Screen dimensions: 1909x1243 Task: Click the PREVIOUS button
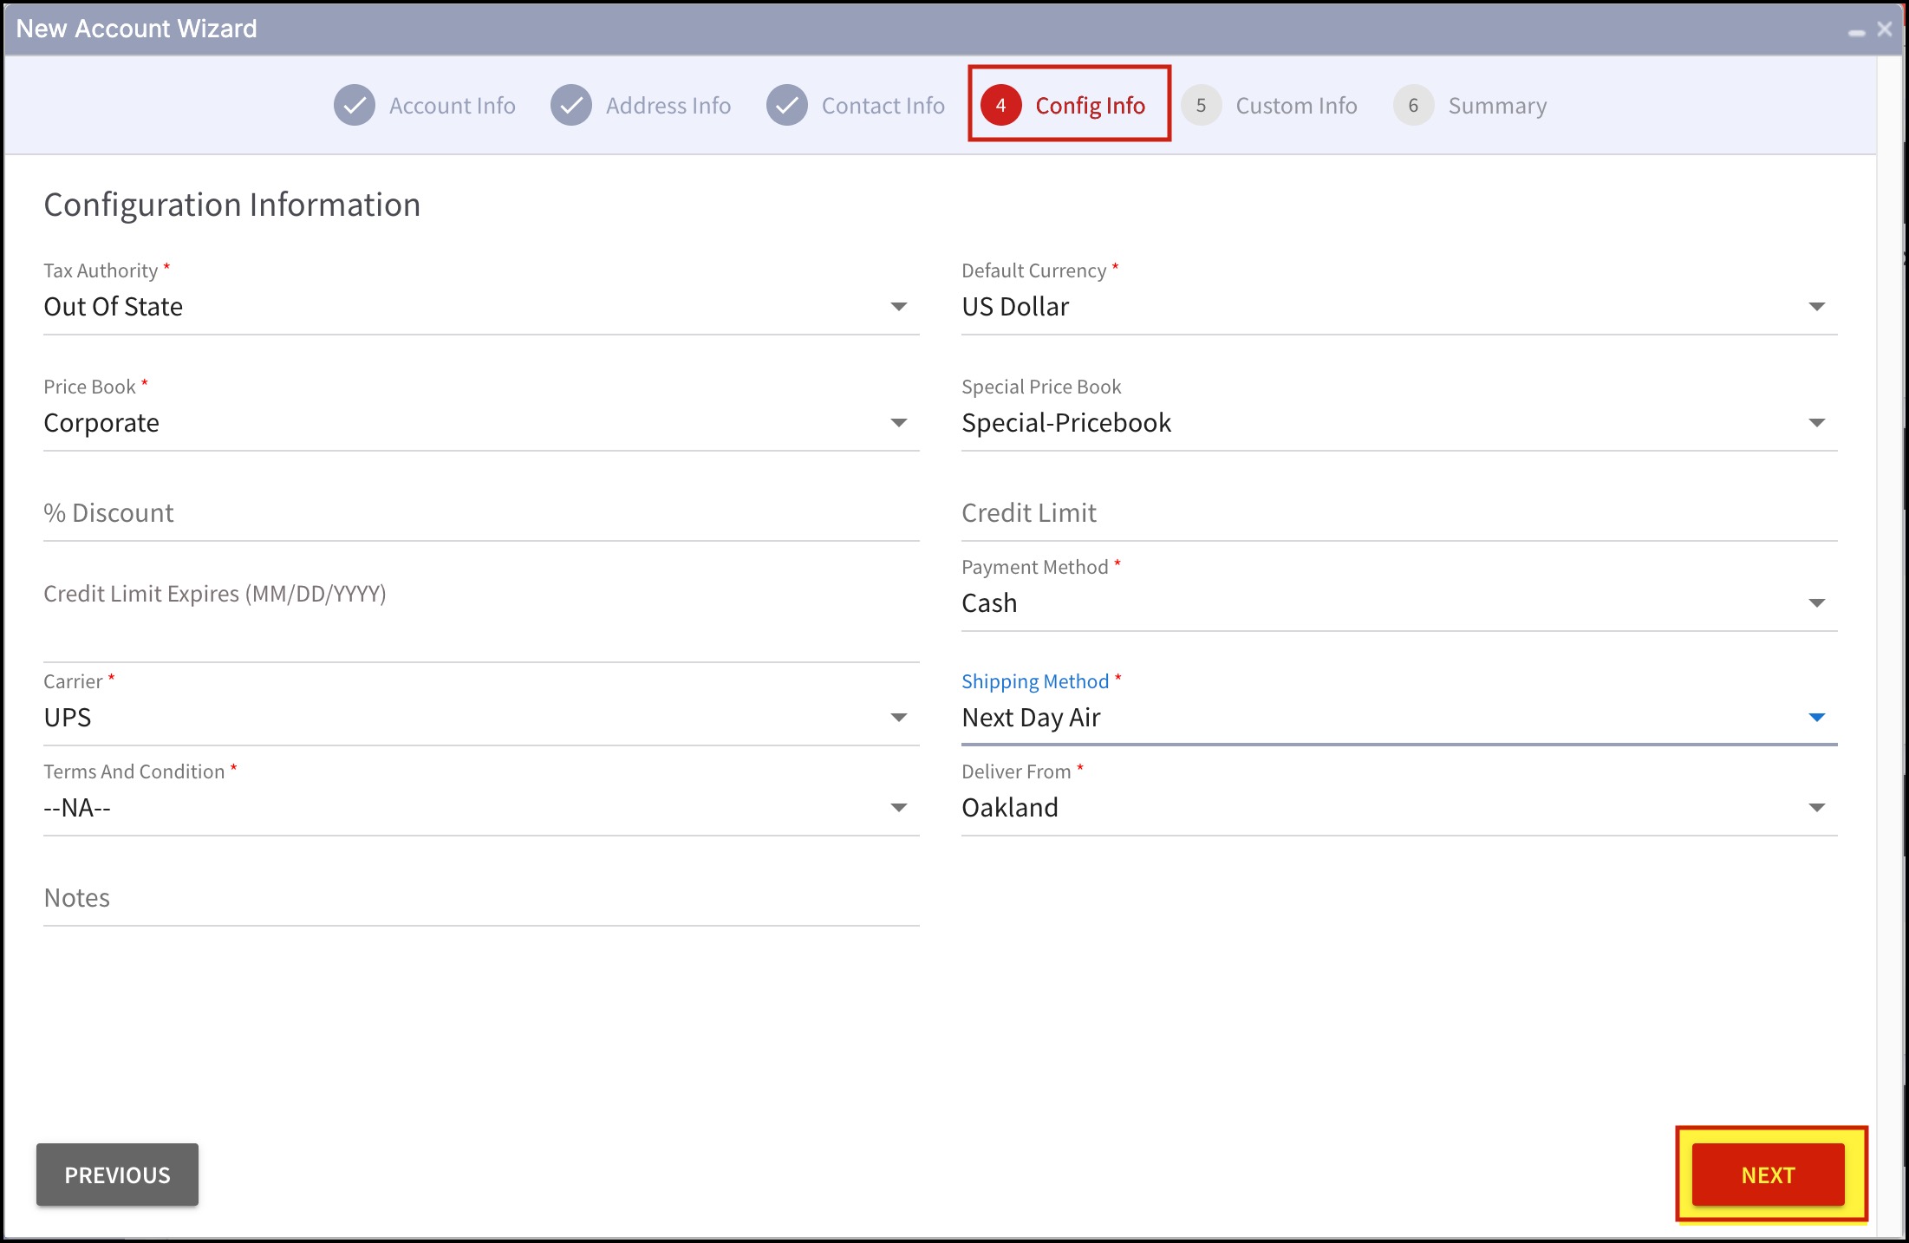coord(117,1175)
